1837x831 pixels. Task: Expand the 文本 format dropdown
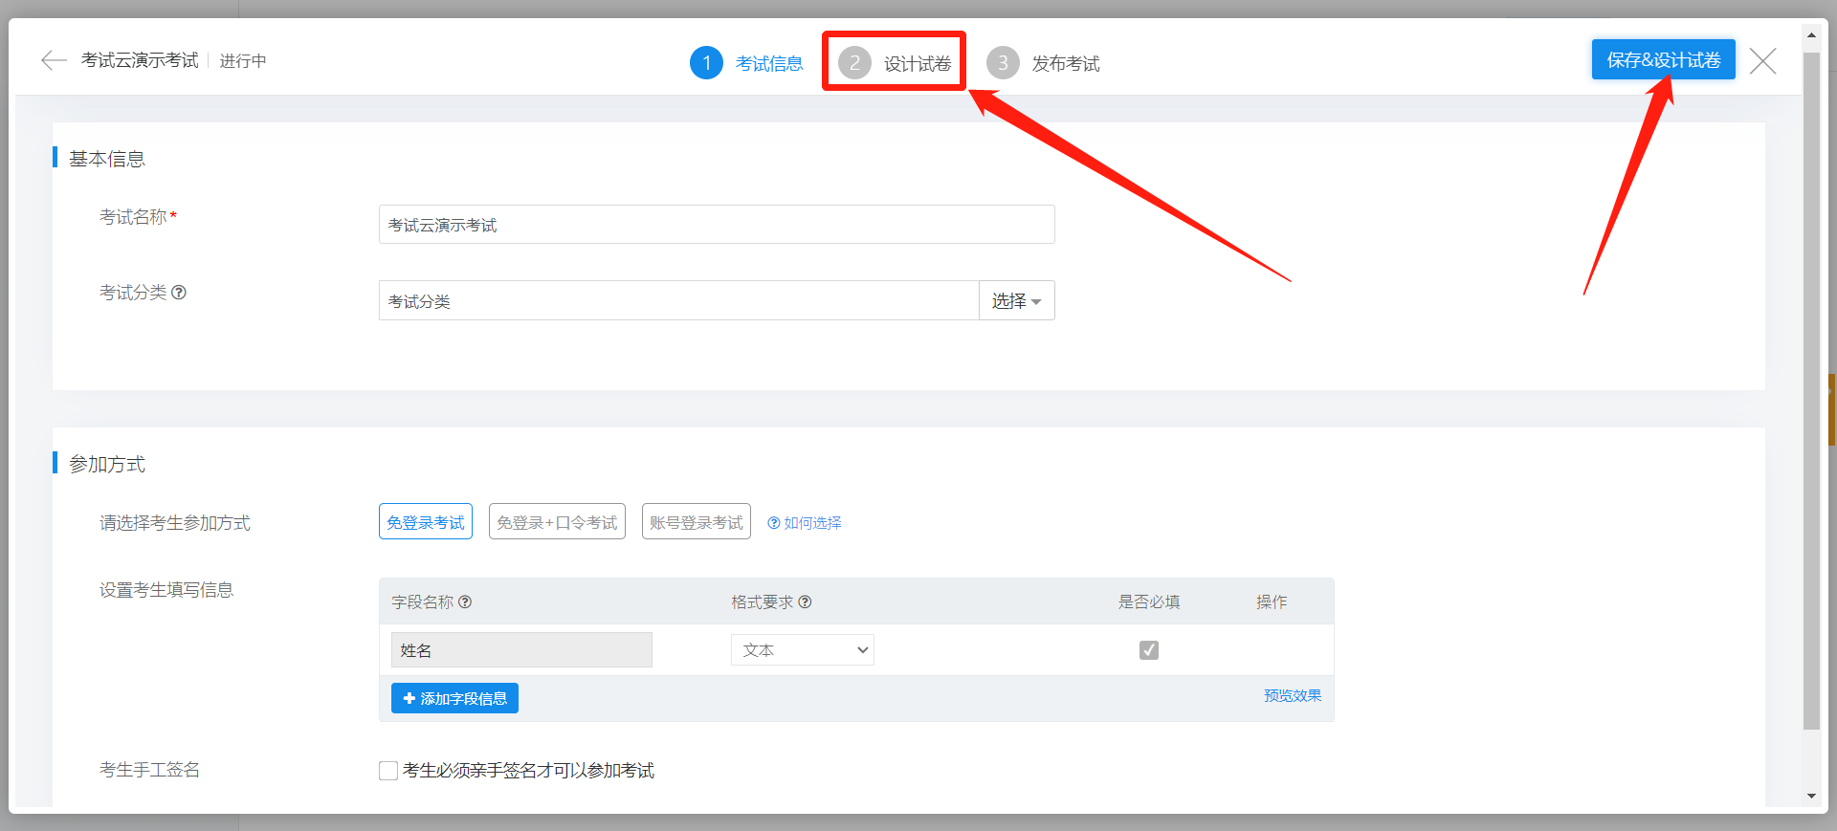(802, 650)
